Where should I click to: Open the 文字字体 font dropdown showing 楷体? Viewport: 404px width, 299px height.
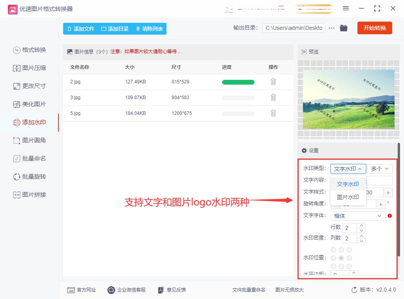point(357,216)
